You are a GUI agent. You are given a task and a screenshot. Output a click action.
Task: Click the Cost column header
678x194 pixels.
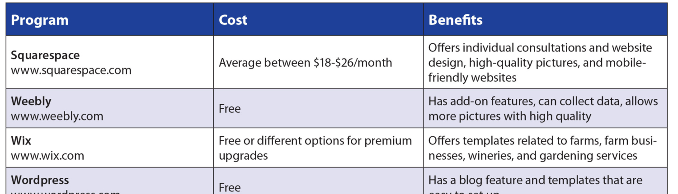pos(233,20)
